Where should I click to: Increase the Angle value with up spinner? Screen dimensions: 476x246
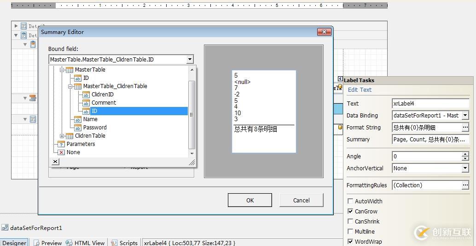(x=465, y=154)
